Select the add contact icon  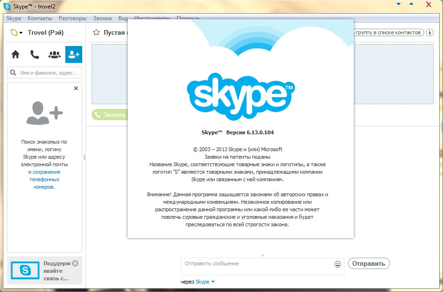[74, 54]
